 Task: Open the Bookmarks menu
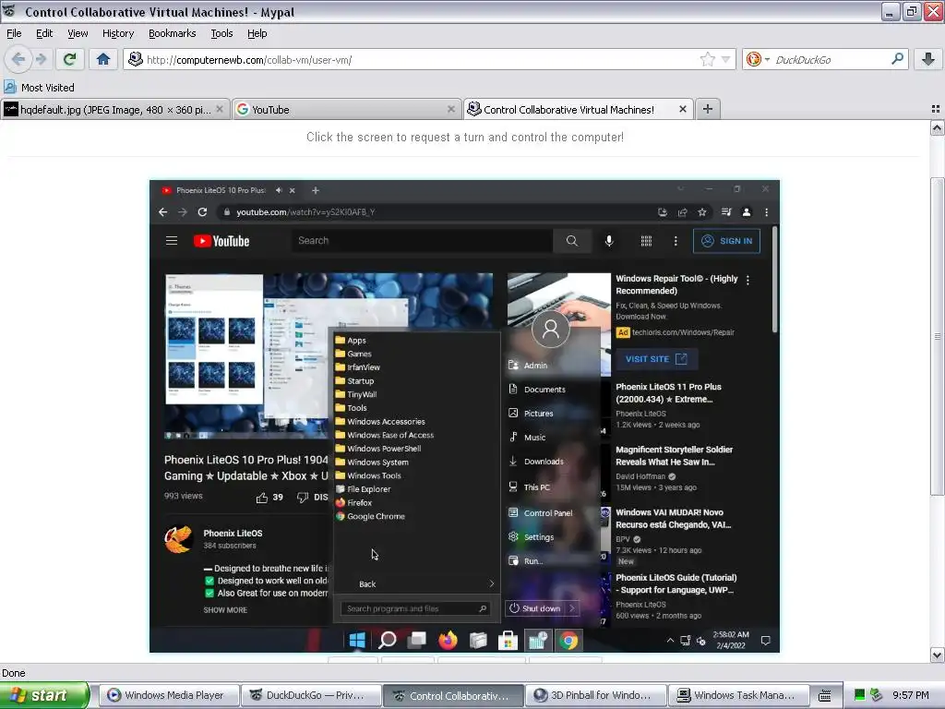point(173,33)
